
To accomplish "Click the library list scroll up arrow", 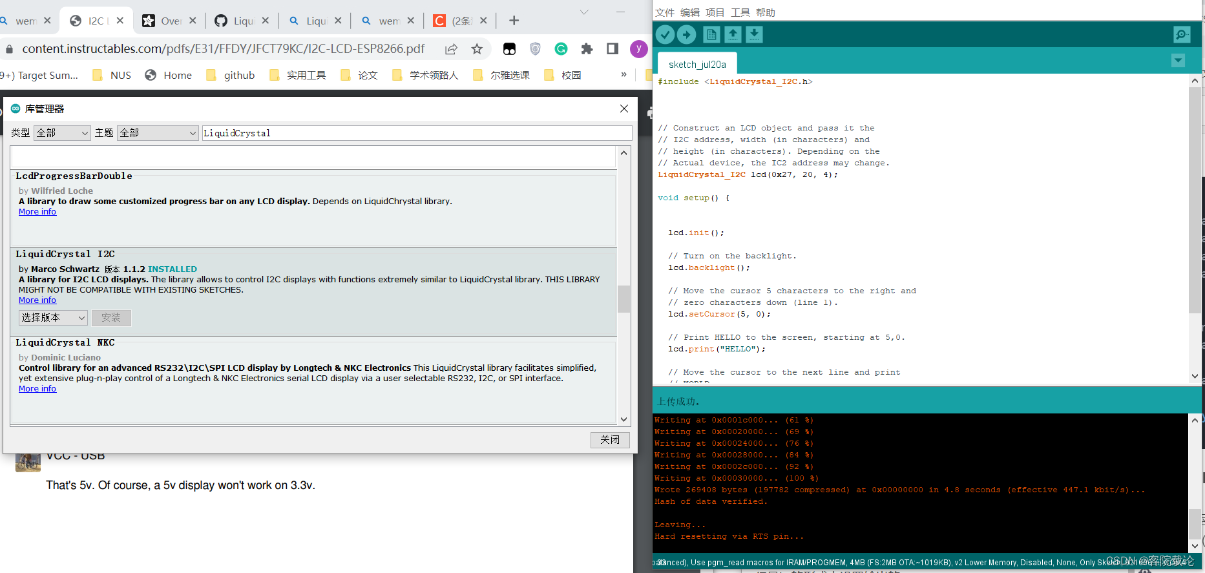I will coord(623,153).
